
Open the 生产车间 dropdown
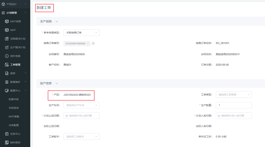pyautogui.click(x=81, y=105)
